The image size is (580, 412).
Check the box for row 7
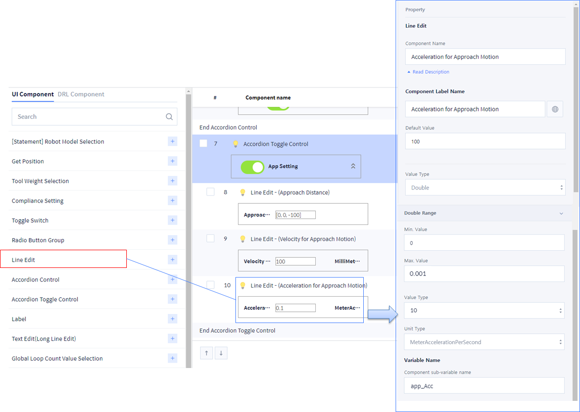click(203, 144)
